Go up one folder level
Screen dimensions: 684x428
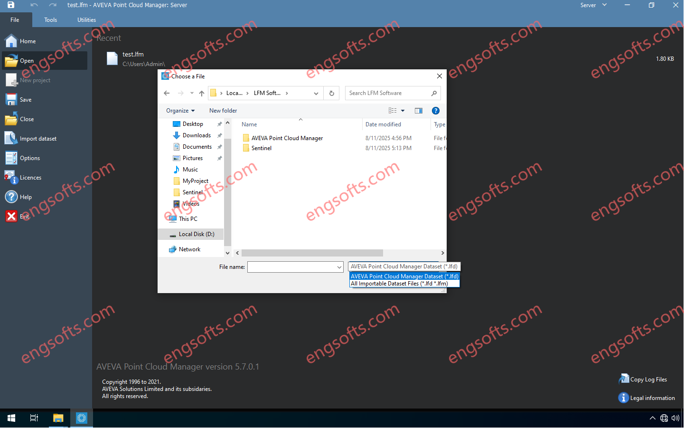click(x=202, y=93)
